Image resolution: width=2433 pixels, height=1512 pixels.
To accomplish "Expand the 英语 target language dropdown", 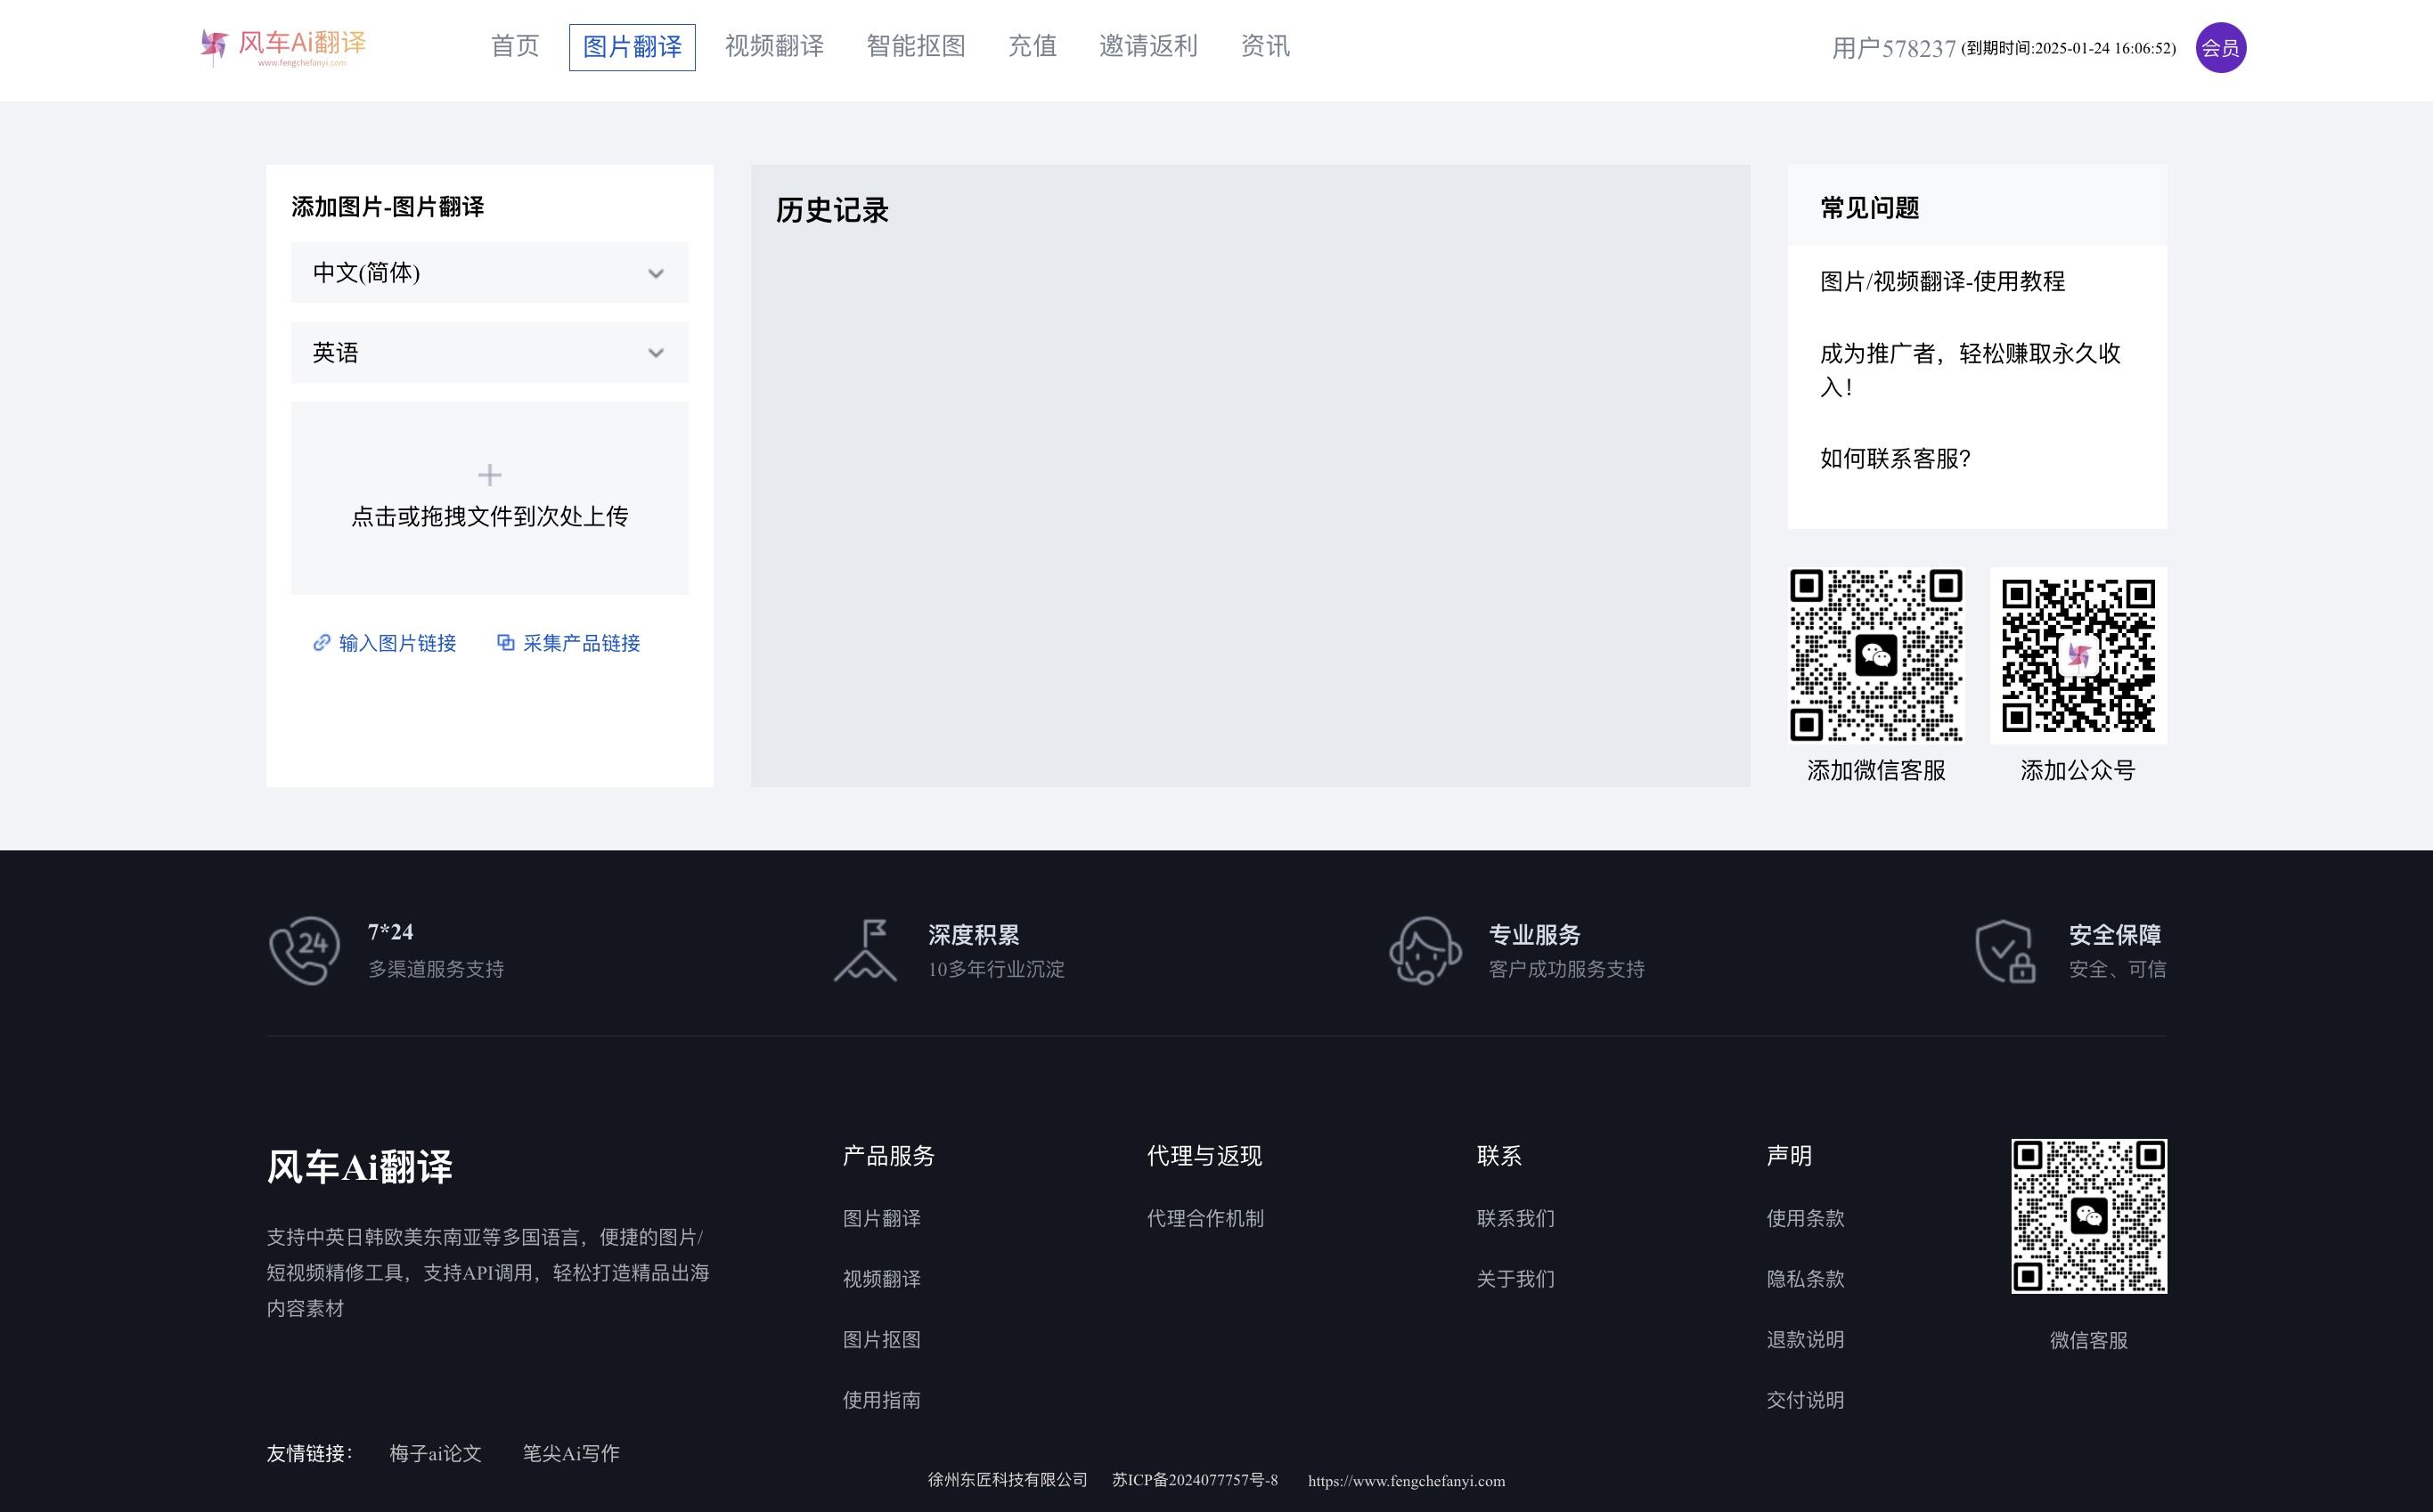I will (x=489, y=353).
